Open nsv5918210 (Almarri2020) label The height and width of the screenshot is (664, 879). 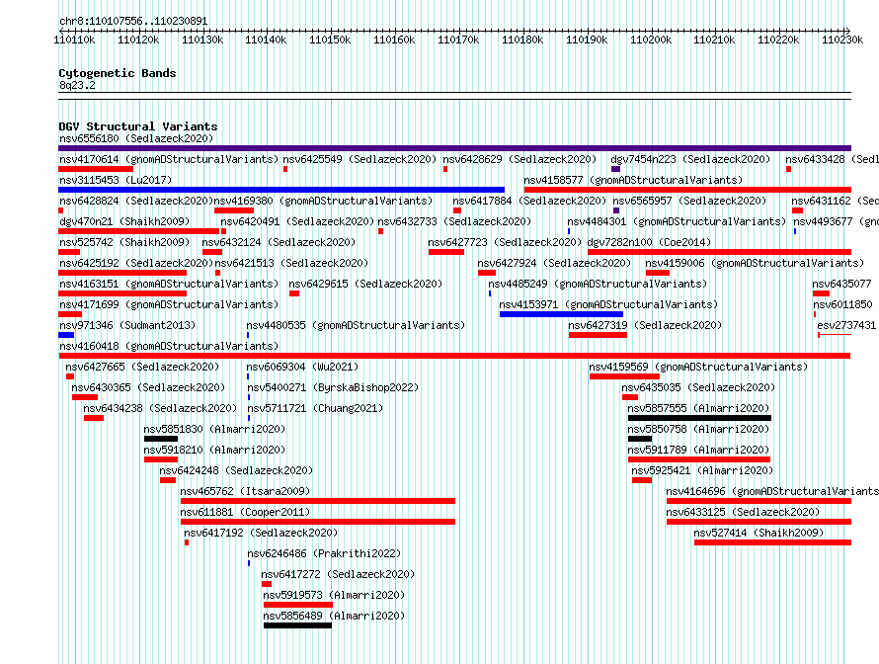214,450
